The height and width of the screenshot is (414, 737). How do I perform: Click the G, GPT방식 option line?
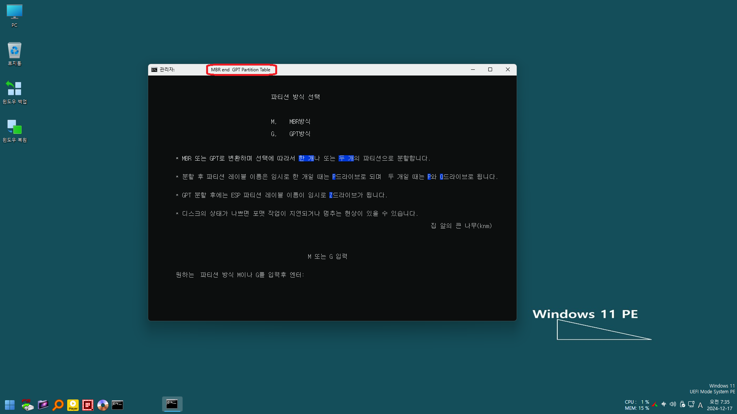[x=291, y=134]
